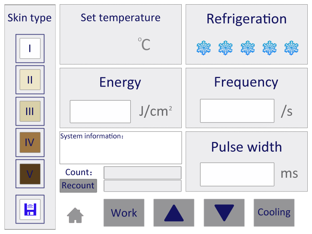Select the Pulse width input field
Viewport: 312px width, 234px height.
237,174
